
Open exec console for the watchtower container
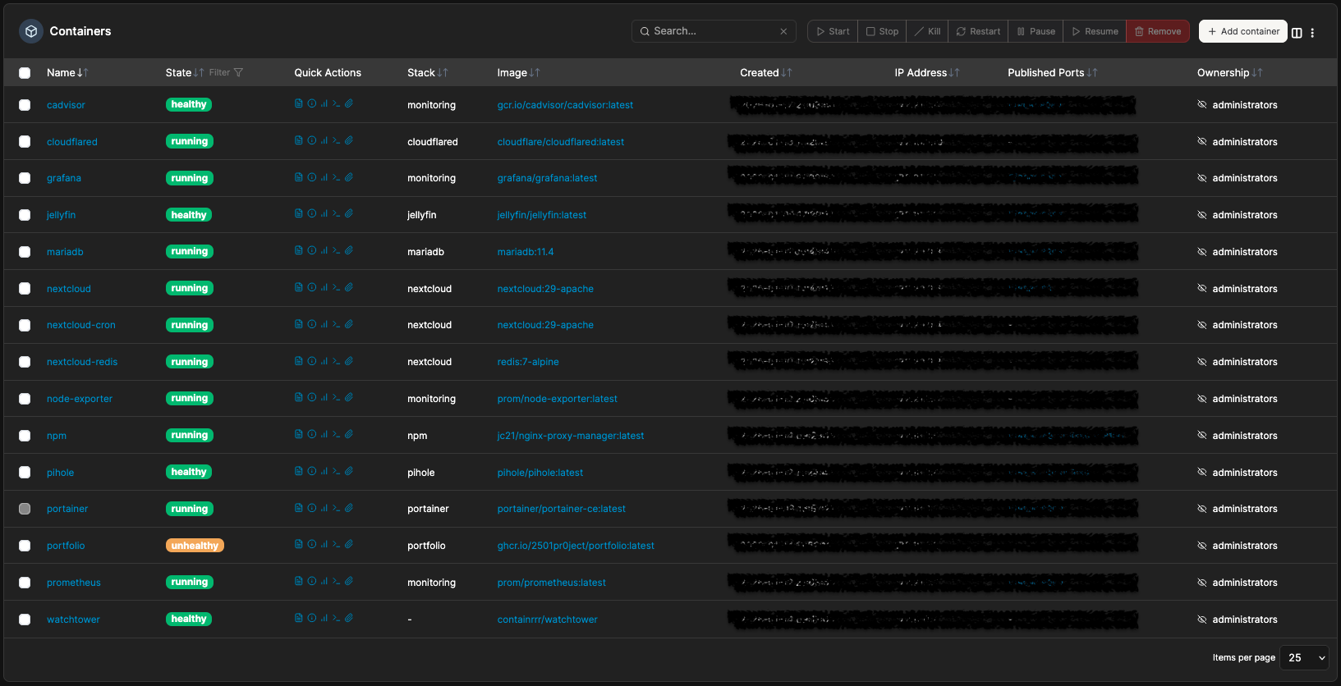(x=337, y=619)
